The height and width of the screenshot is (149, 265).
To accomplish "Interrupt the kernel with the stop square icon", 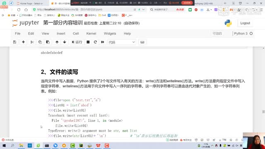I will click(88, 42).
